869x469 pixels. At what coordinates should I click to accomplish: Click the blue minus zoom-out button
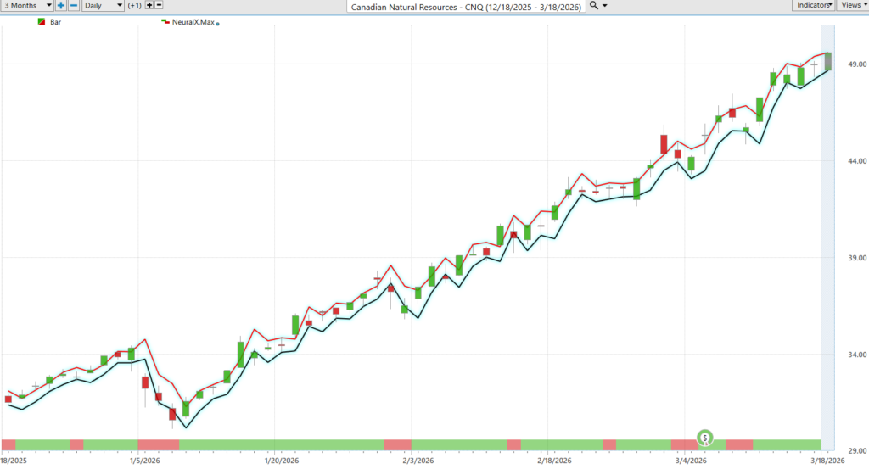pyautogui.click(x=74, y=6)
